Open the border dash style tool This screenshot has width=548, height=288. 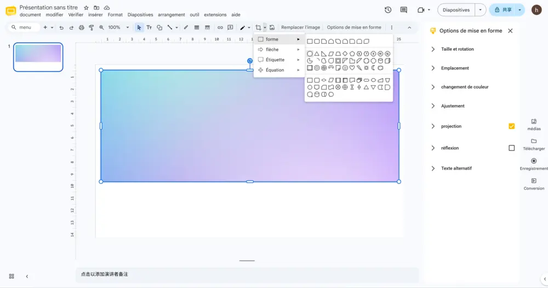coord(207,27)
